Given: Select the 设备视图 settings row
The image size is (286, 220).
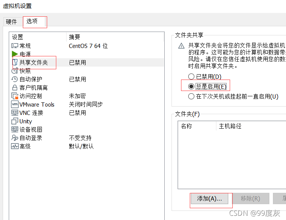Looking at the screenshot, I should click(x=87, y=130).
